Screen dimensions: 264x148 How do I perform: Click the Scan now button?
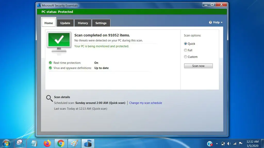pos(198,66)
